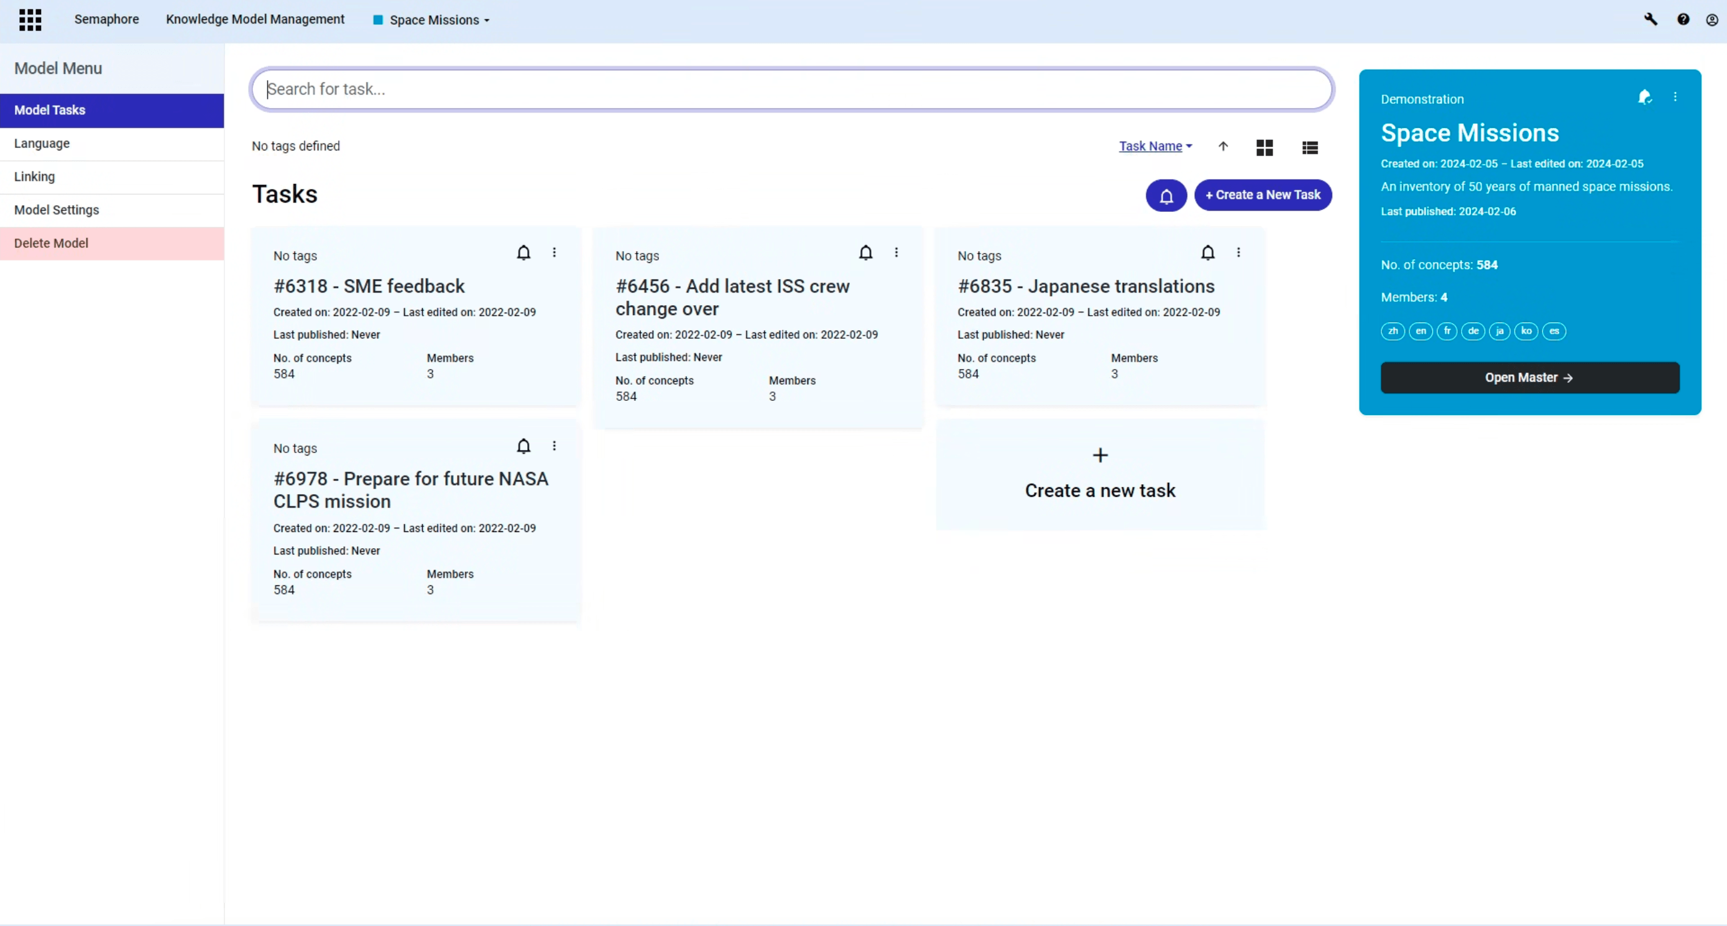Focus the Search for task field
Viewport: 1727px width, 926px height.
coord(791,89)
